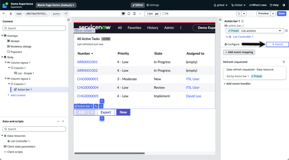The width and height of the screenshot is (289, 160).
Task: Select desktop viewport icon
Action: [123, 13]
